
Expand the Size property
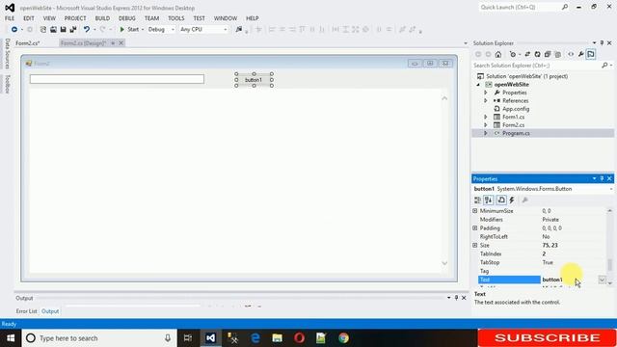475,245
